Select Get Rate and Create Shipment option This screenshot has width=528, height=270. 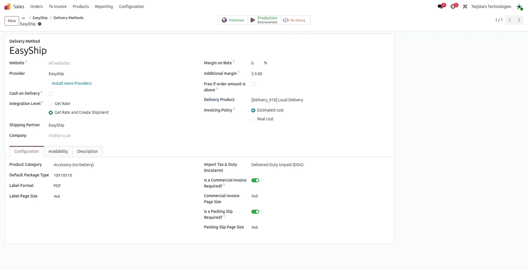click(51, 113)
